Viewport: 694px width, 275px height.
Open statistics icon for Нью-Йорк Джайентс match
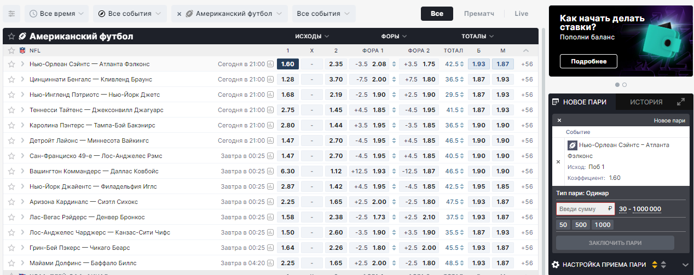270,186
